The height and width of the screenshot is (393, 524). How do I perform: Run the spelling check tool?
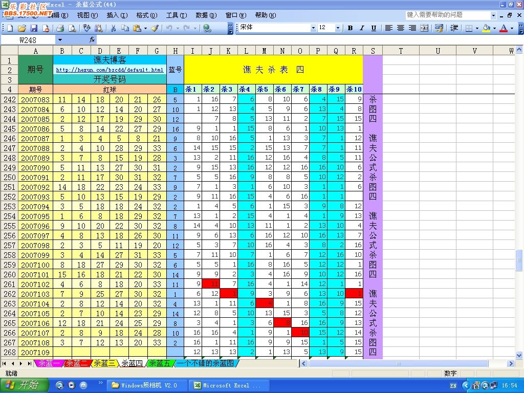tap(86, 29)
